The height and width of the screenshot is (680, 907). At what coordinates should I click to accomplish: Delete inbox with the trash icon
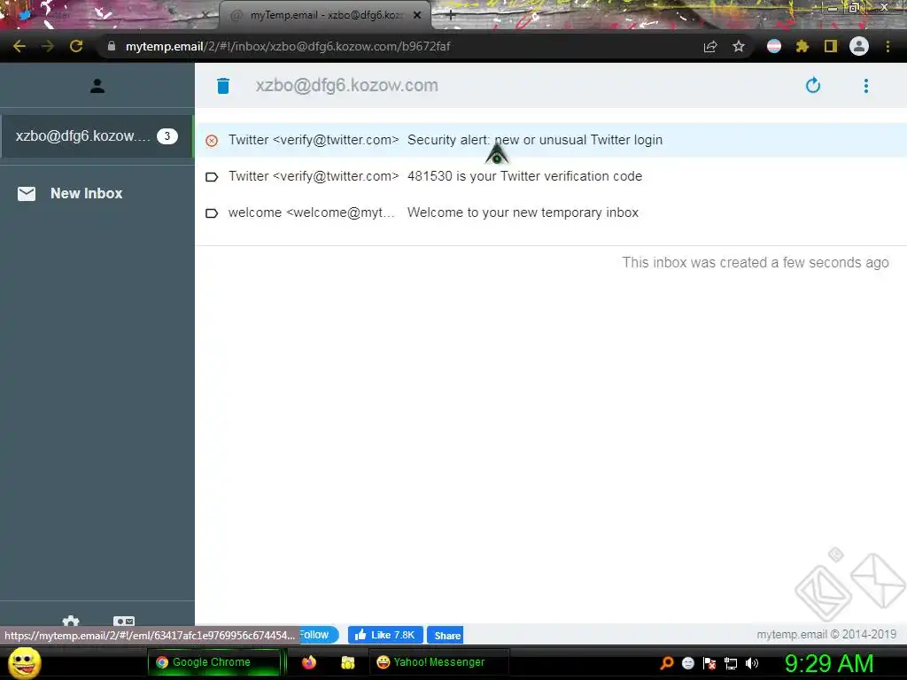(x=223, y=86)
